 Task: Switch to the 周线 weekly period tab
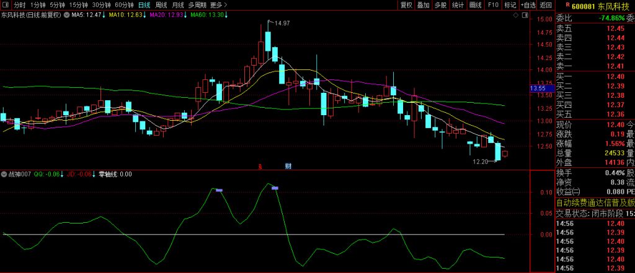(x=160, y=4)
